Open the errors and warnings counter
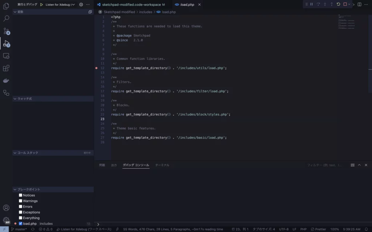 tap(45, 229)
